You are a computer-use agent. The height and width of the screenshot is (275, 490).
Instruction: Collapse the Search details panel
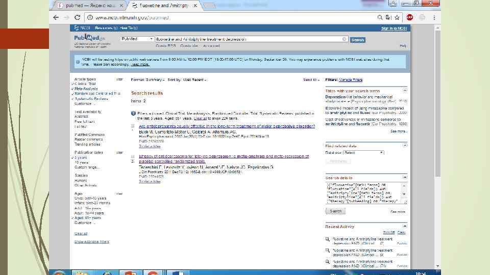[405, 177]
